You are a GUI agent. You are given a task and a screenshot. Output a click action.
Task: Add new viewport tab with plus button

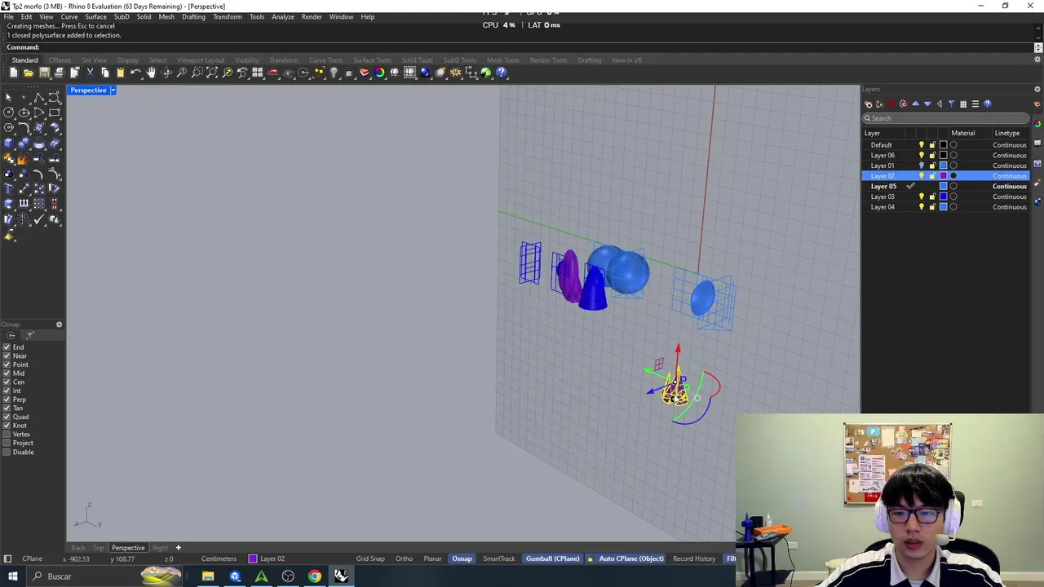point(178,548)
